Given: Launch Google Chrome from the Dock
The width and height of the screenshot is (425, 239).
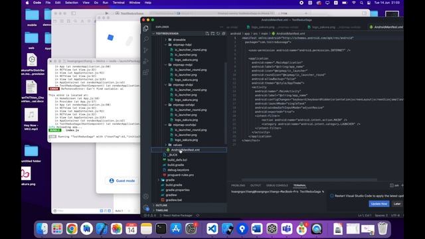Looking at the screenshot, I should pyautogui.click(x=72, y=229).
